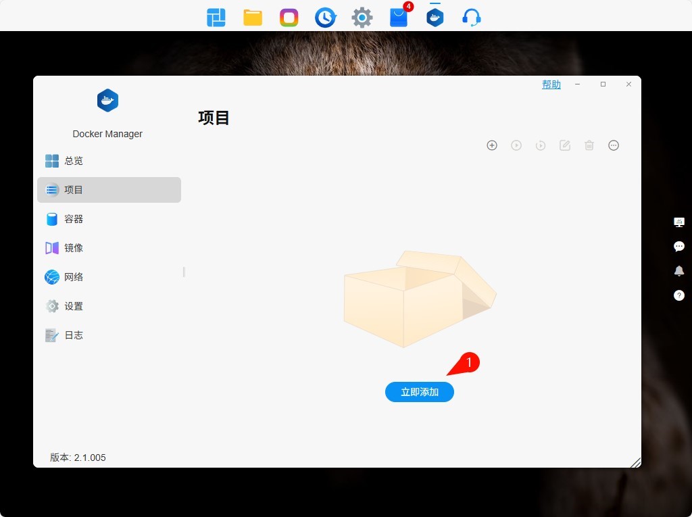Open the desktop layout icon in top dock
Screen dimensions: 692x517
(216, 18)
